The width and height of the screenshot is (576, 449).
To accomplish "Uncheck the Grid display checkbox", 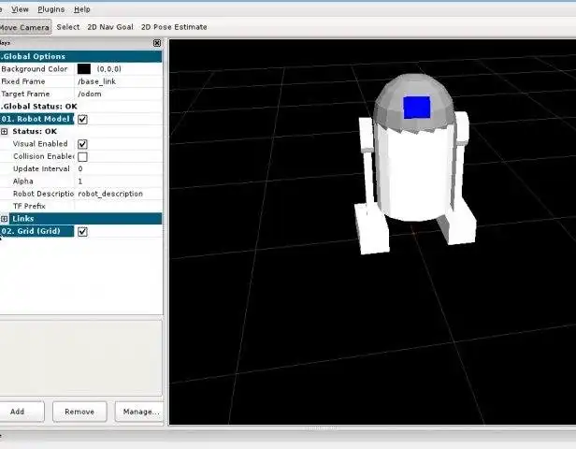I will 82,232.
